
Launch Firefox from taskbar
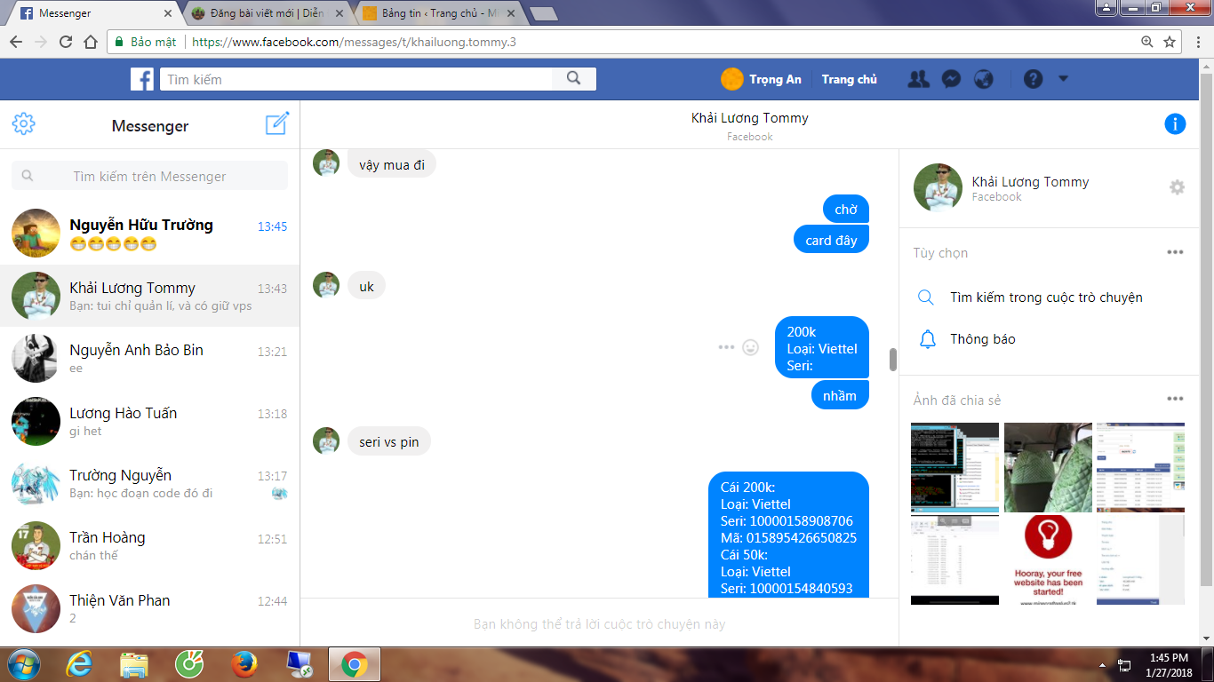pos(244,664)
